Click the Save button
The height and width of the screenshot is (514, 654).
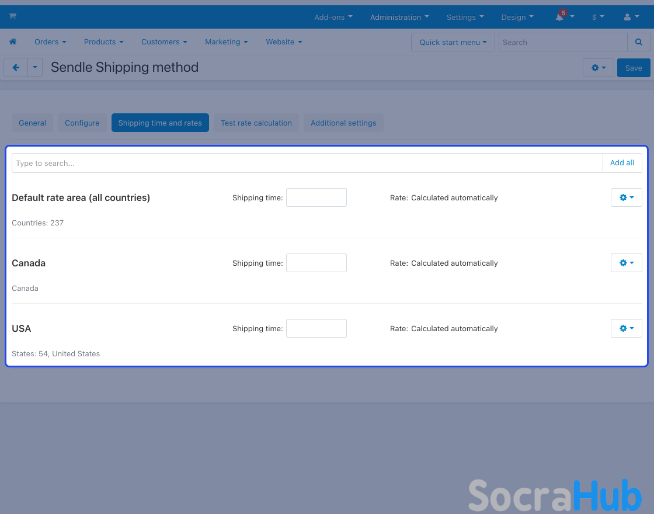[x=633, y=68]
